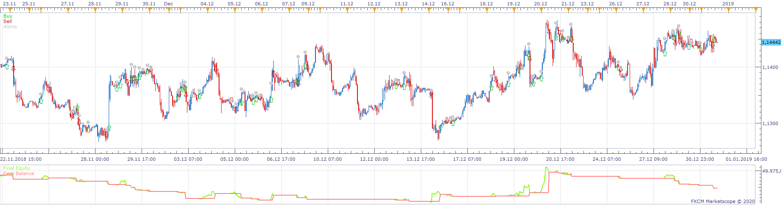Click the 14.12 date label
The width and height of the screenshot is (782, 205).
click(428, 4)
